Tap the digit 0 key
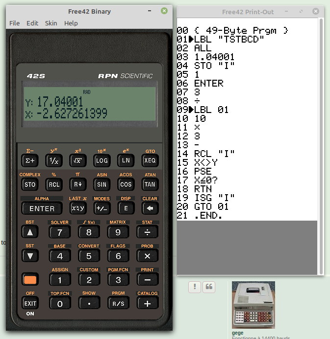Image resolution: width=330 pixels, height=339 pixels. pos(60,304)
